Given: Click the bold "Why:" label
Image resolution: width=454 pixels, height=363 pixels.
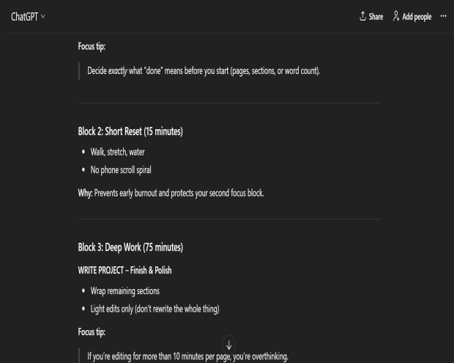Looking at the screenshot, I should [x=86, y=193].
